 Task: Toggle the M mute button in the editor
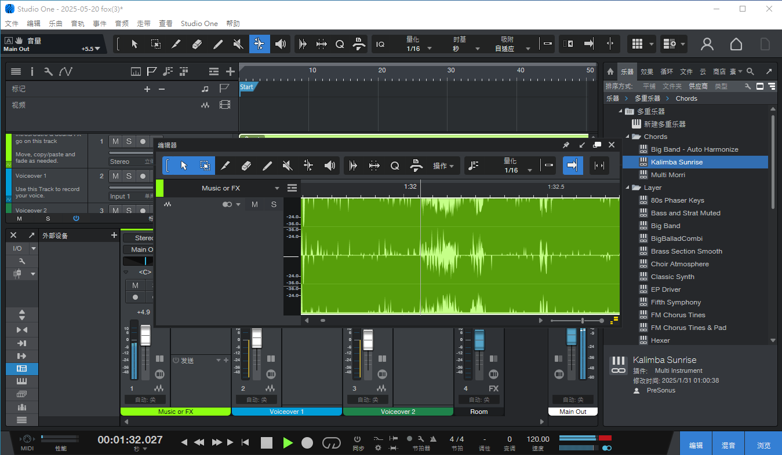[x=254, y=204]
